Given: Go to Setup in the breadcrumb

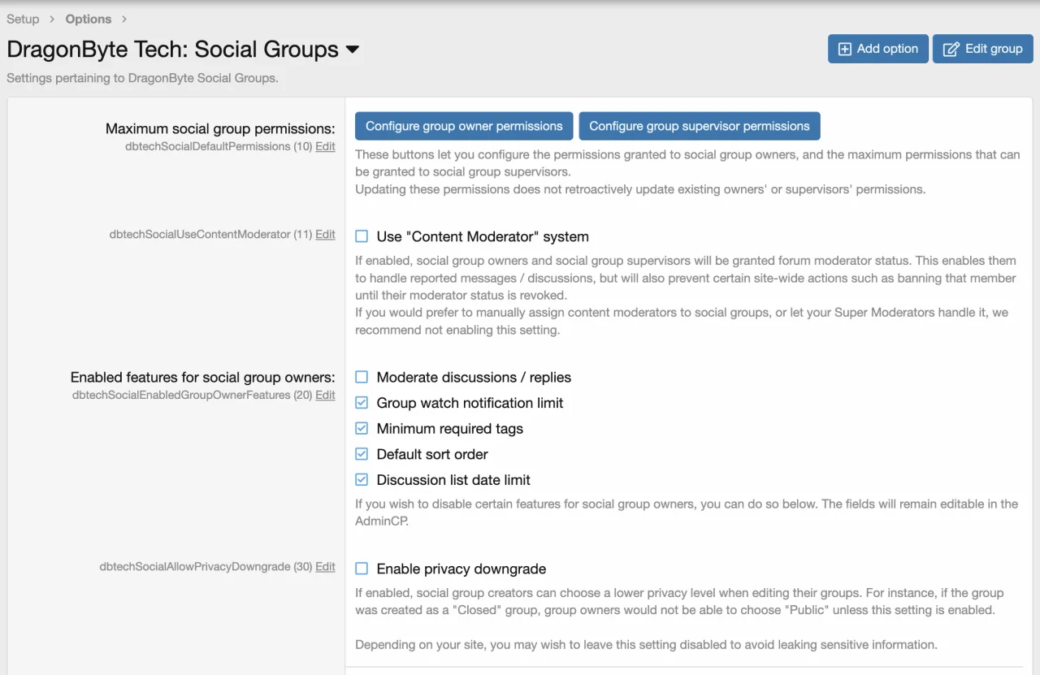Looking at the screenshot, I should [x=23, y=19].
